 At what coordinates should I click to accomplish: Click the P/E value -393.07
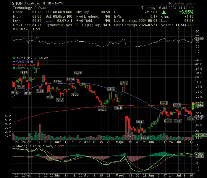tap(151, 12)
